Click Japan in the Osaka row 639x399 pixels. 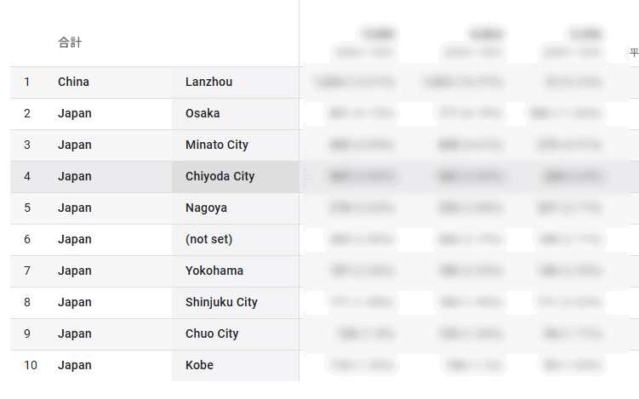point(75,114)
